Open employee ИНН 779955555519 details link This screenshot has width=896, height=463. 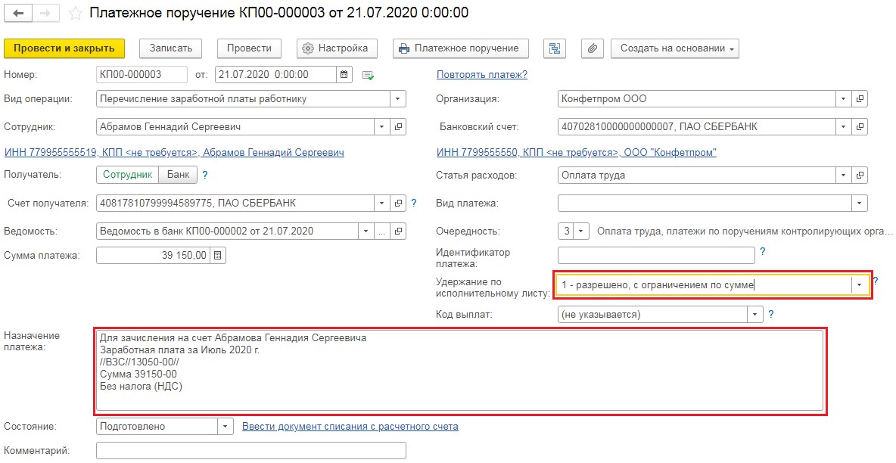coord(174,153)
